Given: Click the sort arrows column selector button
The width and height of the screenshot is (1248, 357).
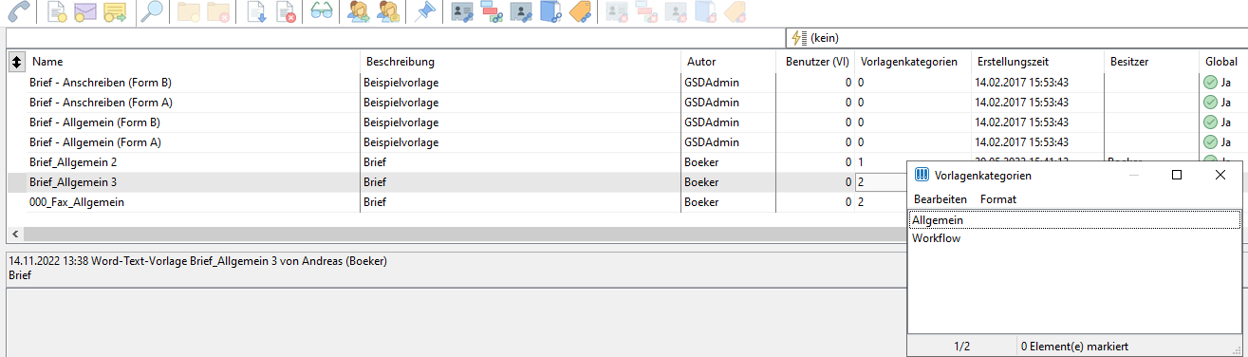Looking at the screenshot, I should (16, 61).
